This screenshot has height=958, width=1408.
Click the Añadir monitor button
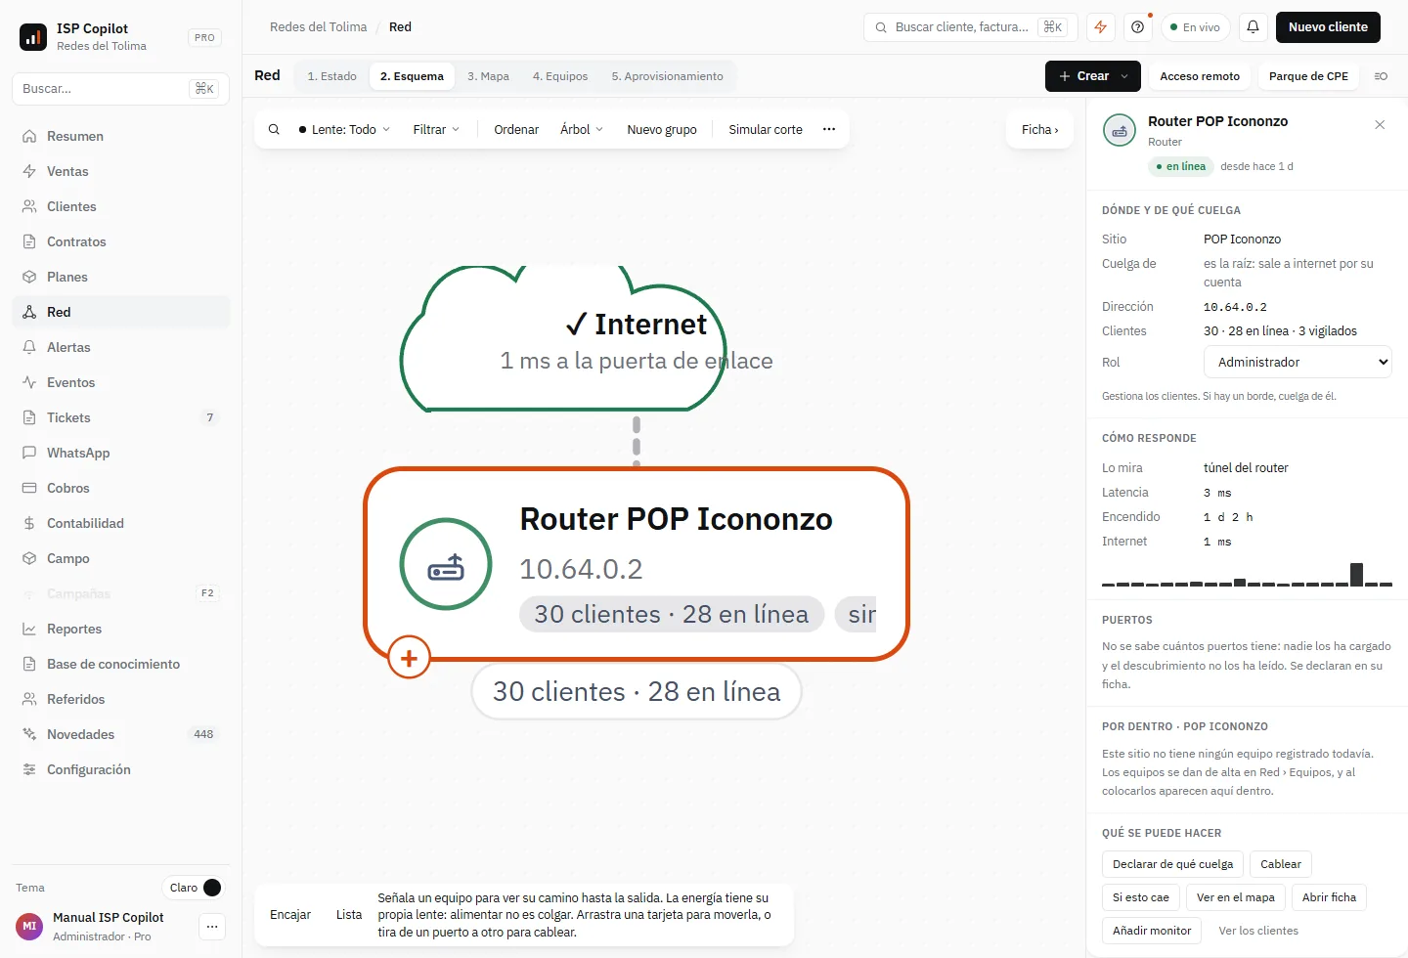click(1152, 931)
